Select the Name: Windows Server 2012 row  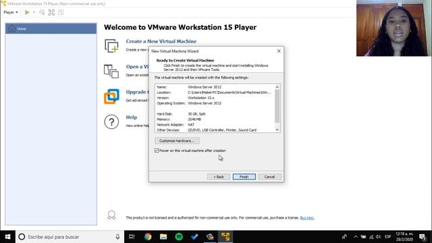pyautogui.click(x=215, y=87)
